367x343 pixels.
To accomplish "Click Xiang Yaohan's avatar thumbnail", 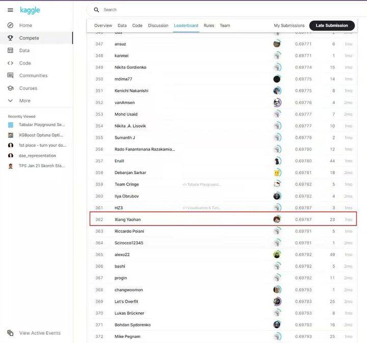I will (277, 219).
